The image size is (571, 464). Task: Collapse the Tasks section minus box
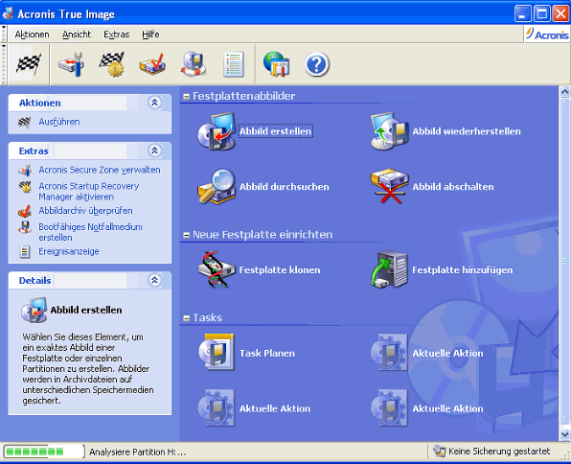point(187,318)
